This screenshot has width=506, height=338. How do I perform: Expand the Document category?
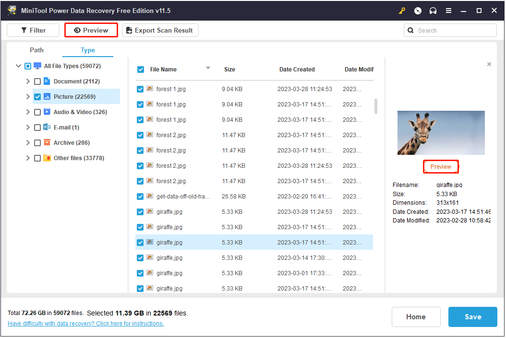point(28,82)
